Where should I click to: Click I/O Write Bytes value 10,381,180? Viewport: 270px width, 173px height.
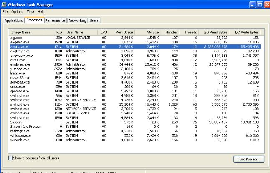[250, 122]
